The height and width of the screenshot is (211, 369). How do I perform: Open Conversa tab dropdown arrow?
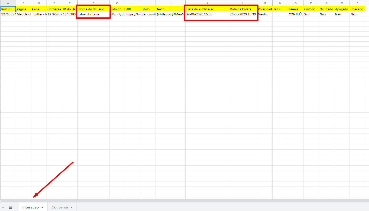[x=71, y=207]
